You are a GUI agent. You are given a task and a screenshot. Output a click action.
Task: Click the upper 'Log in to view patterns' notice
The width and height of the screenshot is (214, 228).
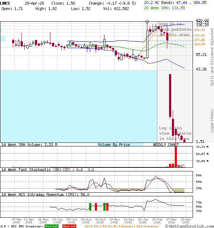[x=175, y=29]
